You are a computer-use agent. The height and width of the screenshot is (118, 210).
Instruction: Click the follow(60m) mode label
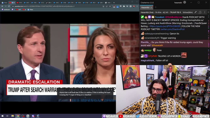[x=188, y=12]
